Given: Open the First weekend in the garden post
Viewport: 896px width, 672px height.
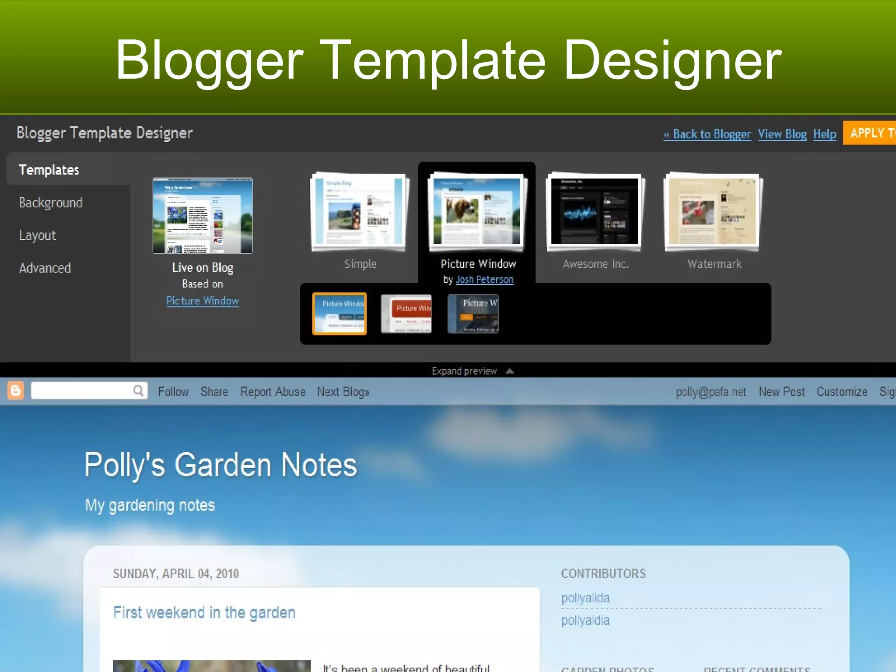Looking at the screenshot, I should [204, 612].
